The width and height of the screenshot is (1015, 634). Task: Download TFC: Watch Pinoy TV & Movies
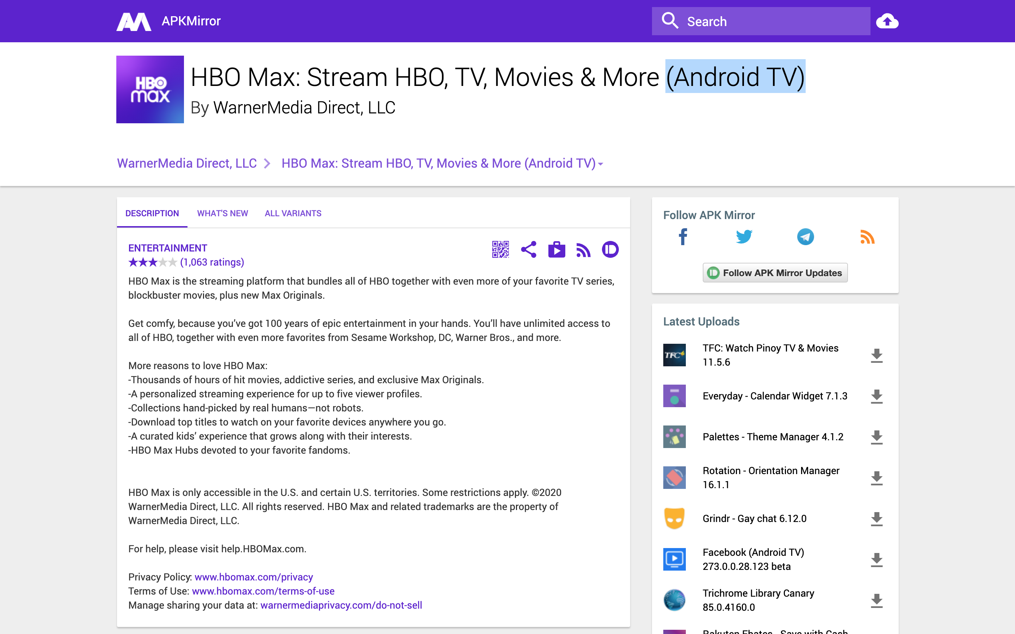point(877,355)
